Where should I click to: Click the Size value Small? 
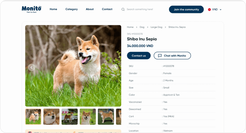(x=166, y=88)
